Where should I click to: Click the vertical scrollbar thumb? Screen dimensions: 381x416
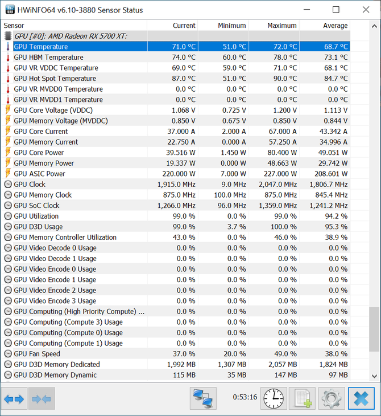click(374, 329)
